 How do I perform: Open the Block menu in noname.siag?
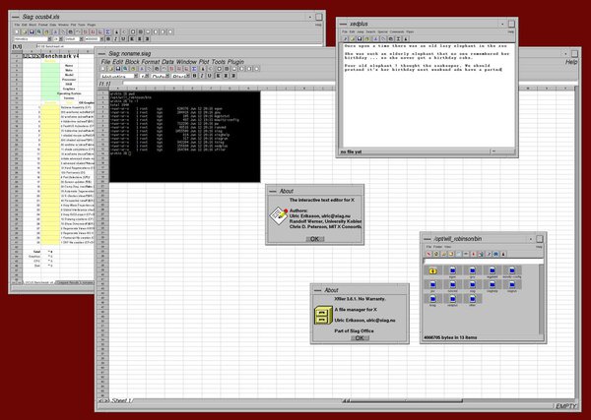132,62
